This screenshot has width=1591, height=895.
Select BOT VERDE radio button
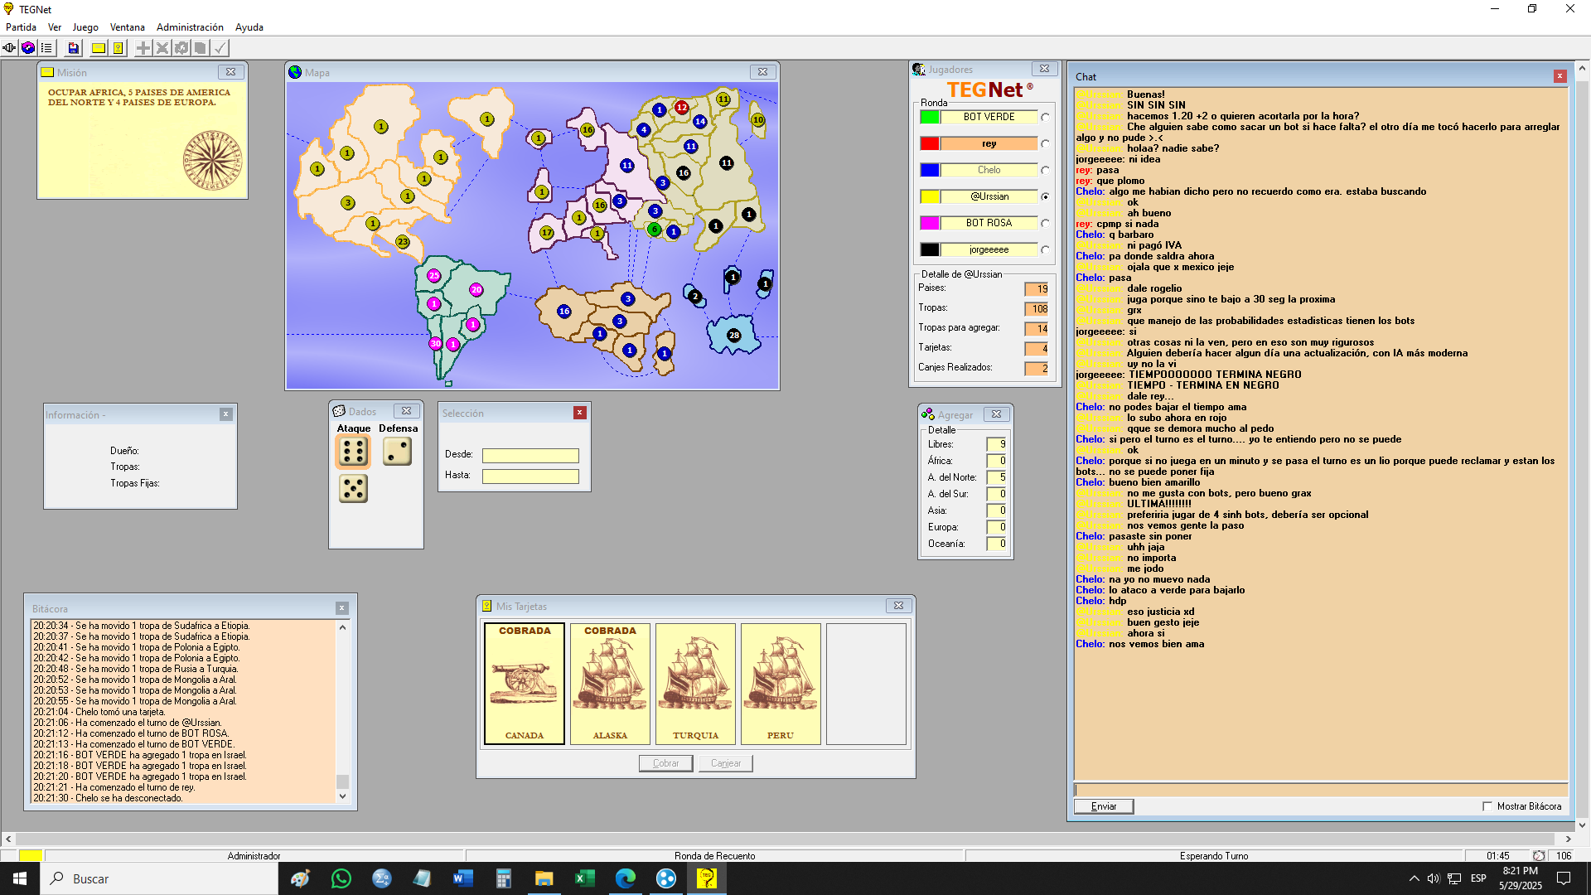pyautogui.click(x=1046, y=118)
